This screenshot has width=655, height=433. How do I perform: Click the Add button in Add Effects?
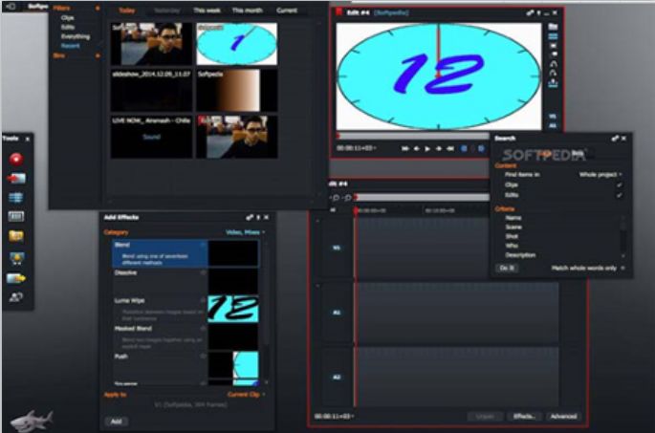click(116, 422)
